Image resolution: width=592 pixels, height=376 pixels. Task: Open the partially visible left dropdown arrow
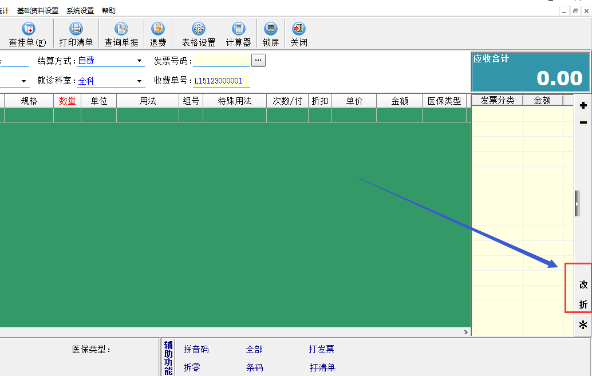[x=24, y=81]
